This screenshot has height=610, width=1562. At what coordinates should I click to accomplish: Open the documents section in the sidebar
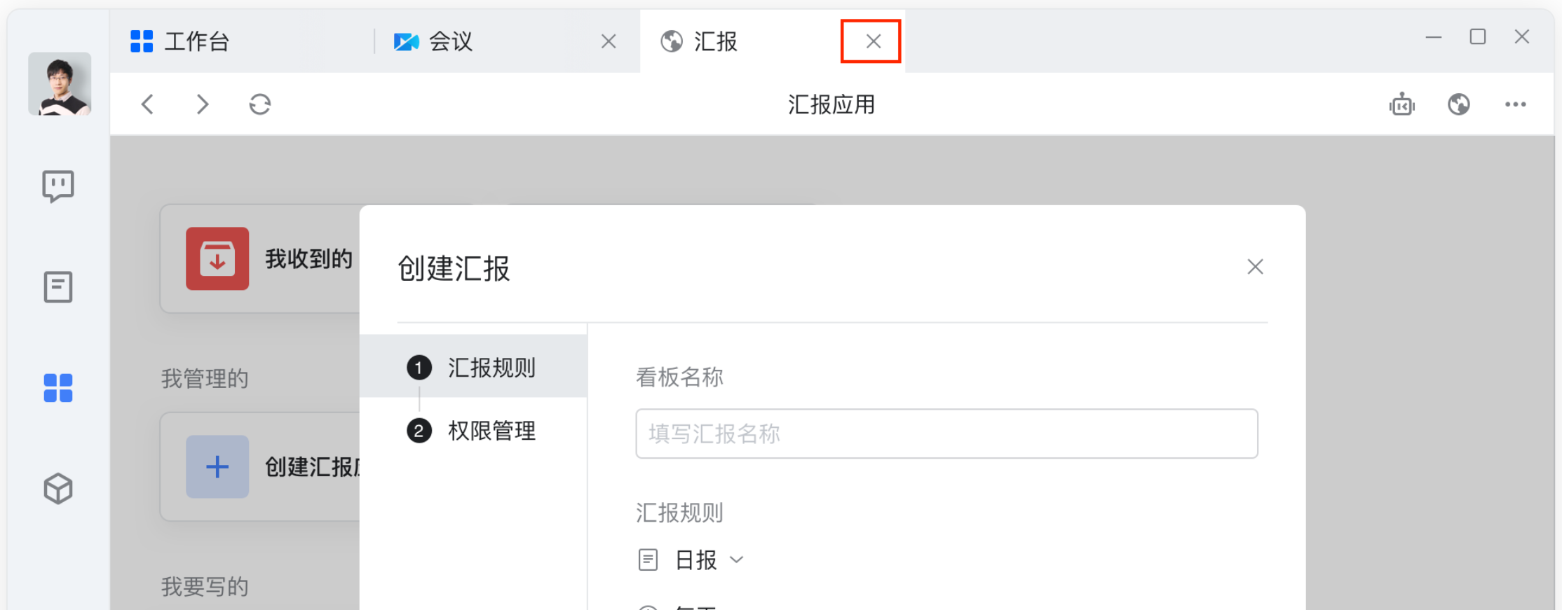click(59, 287)
